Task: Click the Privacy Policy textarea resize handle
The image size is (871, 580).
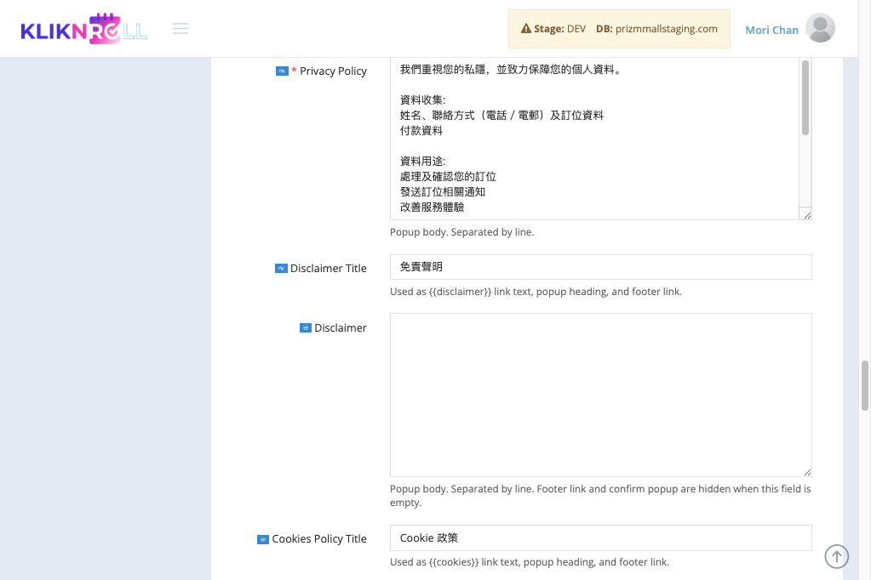Action: point(806,215)
